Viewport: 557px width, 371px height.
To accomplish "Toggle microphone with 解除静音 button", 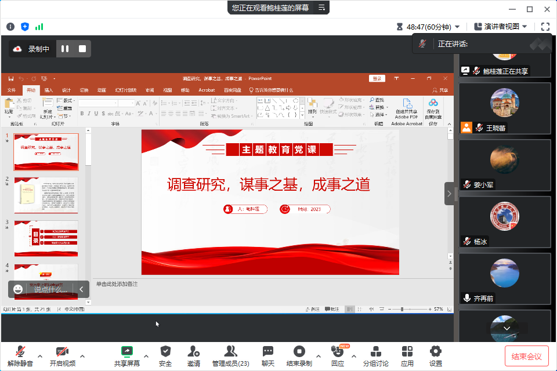I will point(20,351).
